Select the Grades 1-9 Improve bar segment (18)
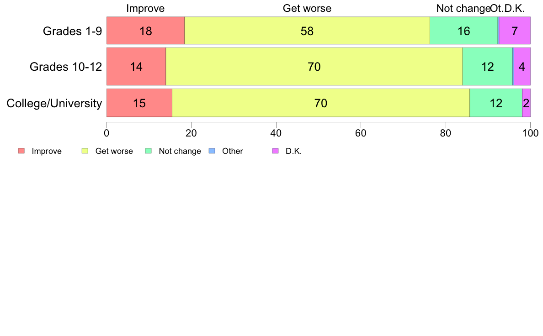 tap(145, 31)
